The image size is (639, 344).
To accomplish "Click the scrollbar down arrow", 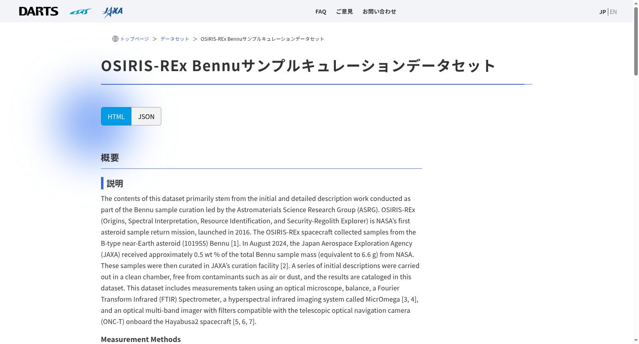I will click(636, 340).
